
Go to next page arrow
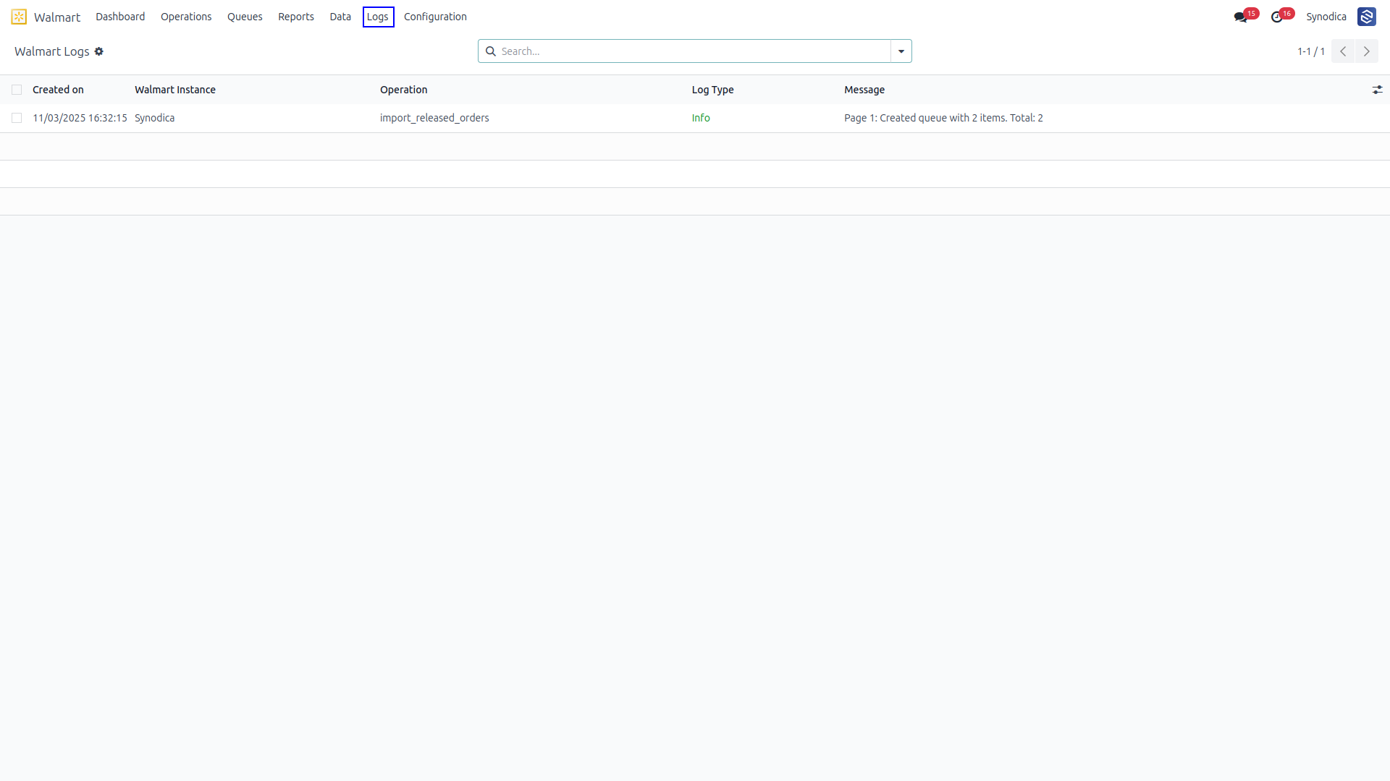point(1367,51)
